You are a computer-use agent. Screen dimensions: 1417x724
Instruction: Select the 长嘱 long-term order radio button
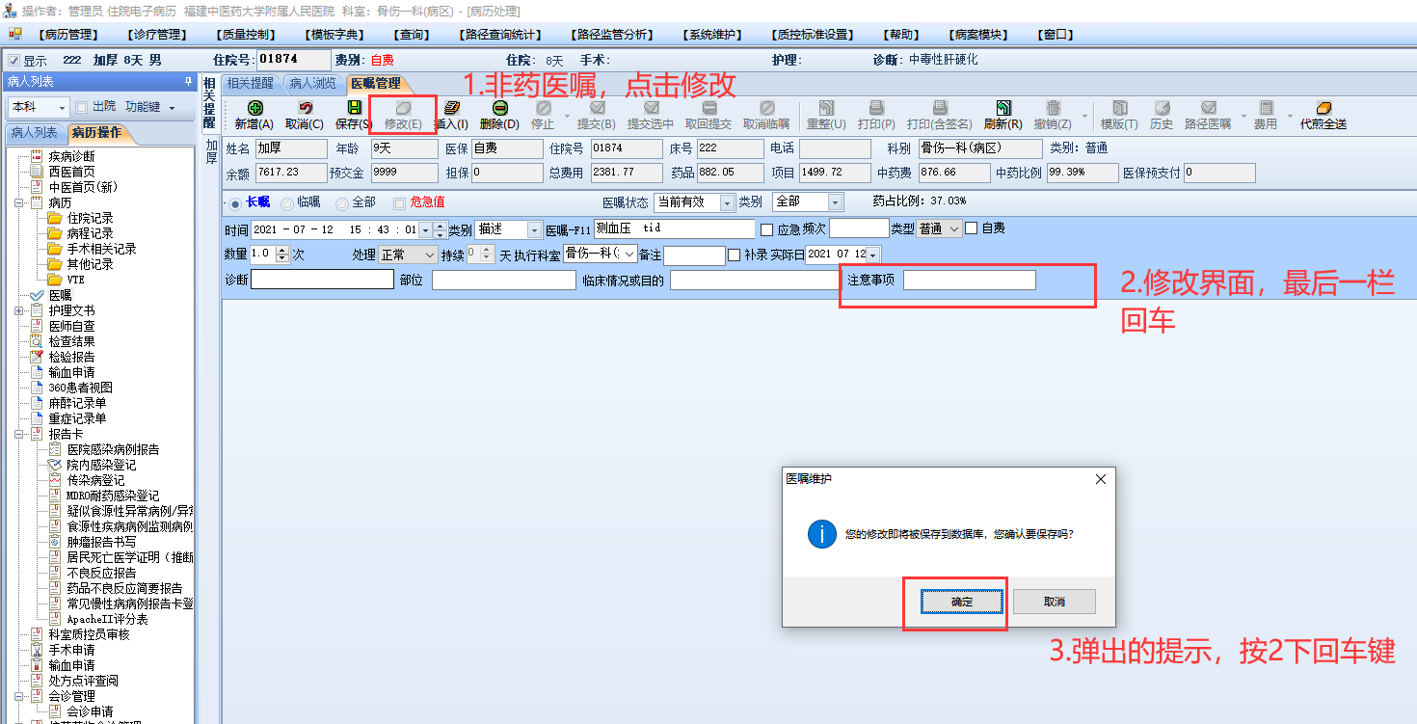[x=236, y=203]
